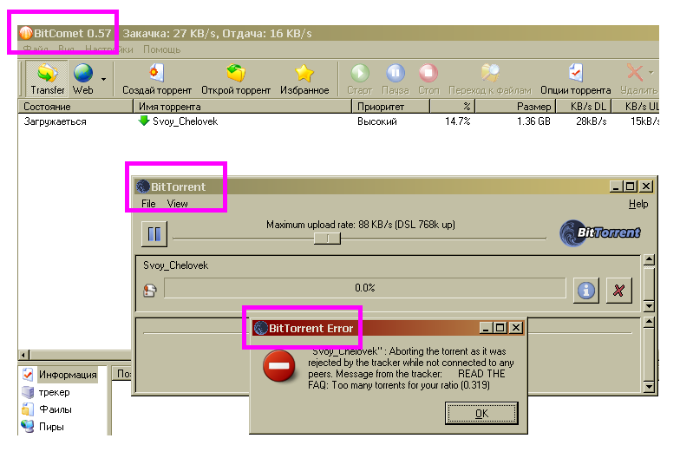The height and width of the screenshot is (458, 680).
Task: Select Пиры in BitComet bottom panel
Action: 51,427
